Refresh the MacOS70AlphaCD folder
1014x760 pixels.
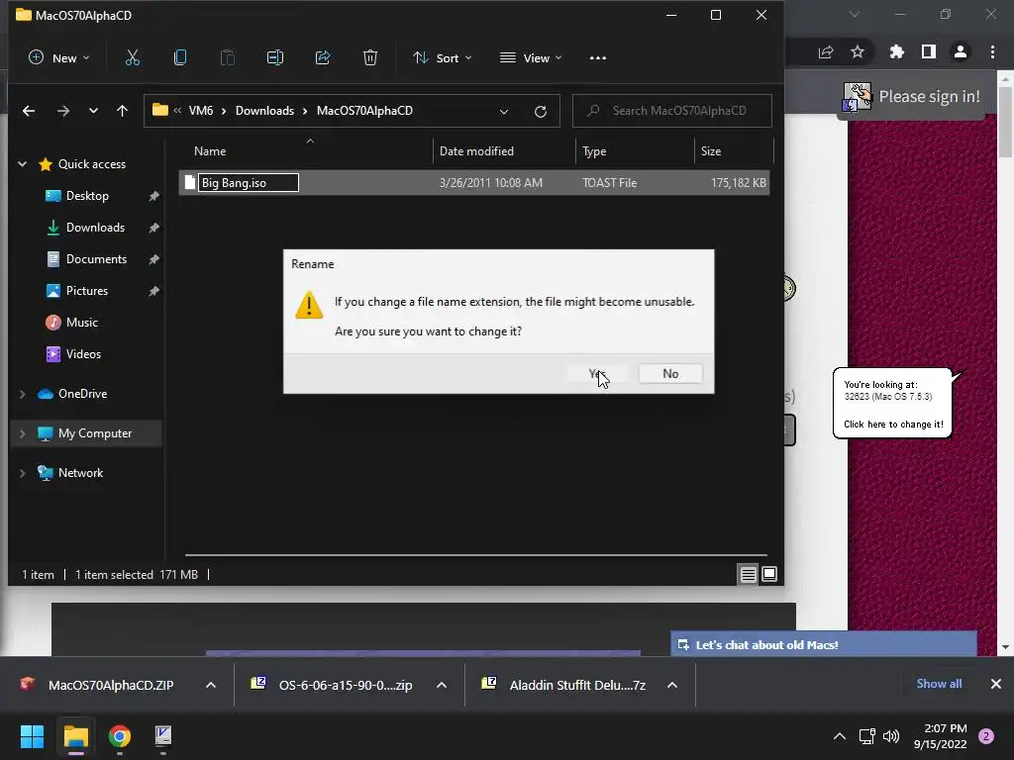pos(541,111)
